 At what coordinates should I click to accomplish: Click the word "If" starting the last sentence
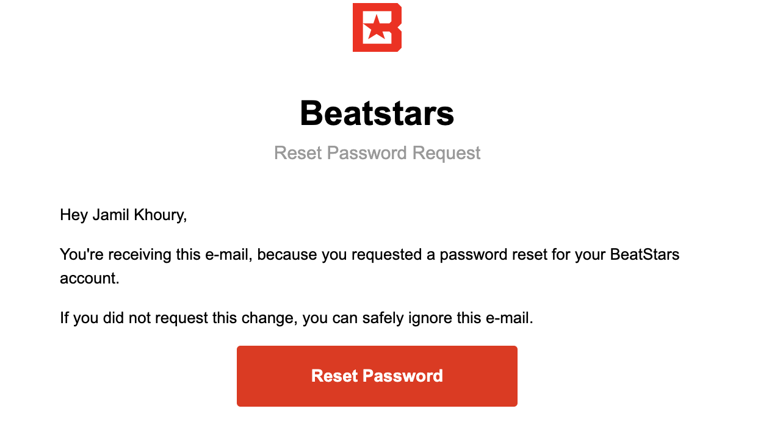(x=64, y=318)
